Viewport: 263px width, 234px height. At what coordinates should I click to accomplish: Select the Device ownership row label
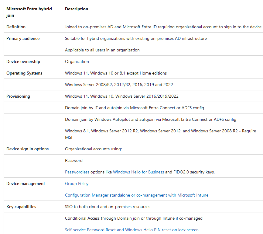pyautogui.click(x=23, y=61)
